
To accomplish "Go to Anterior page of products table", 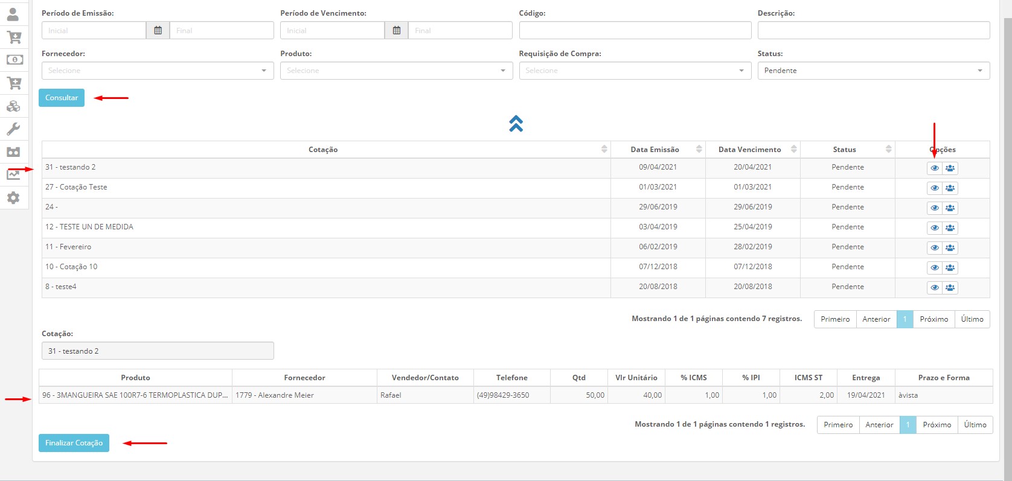I will pos(879,425).
